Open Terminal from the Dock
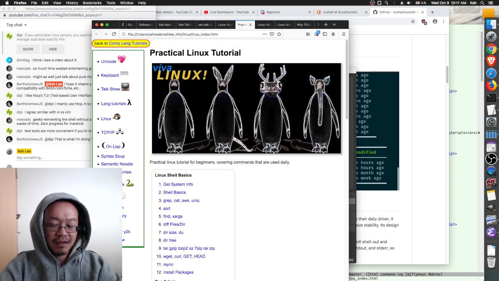Image resolution: width=499 pixels, height=281 pixels. (491, 97)
